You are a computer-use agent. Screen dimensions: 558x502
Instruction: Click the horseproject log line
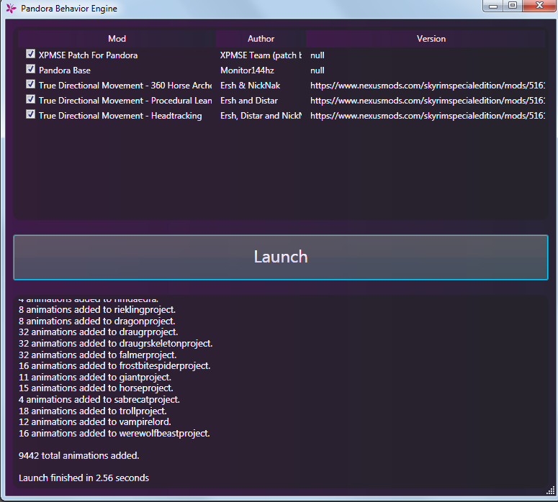pos(96,388)
